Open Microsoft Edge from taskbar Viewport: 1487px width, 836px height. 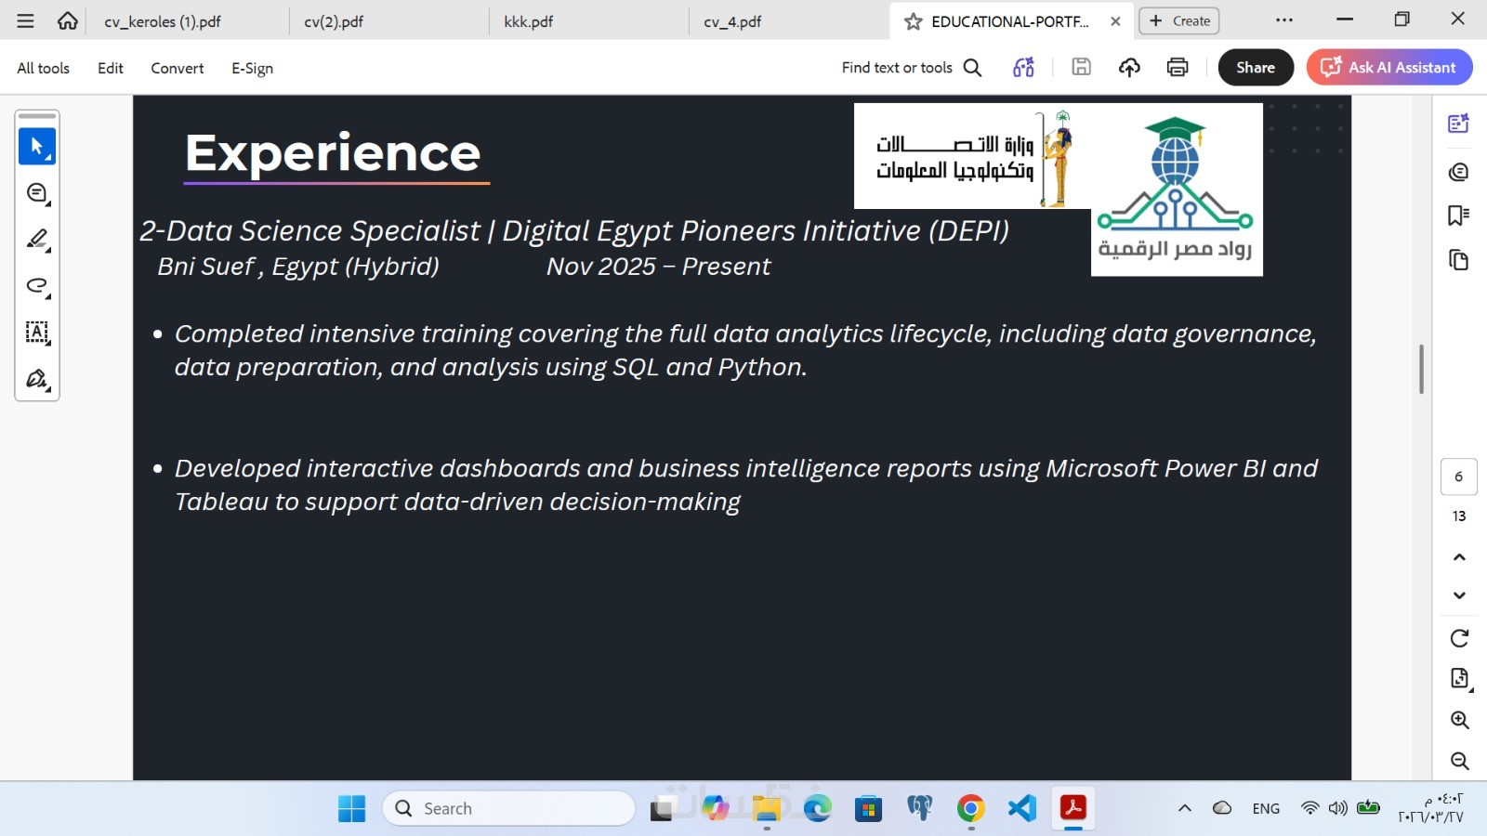(817, 808)
